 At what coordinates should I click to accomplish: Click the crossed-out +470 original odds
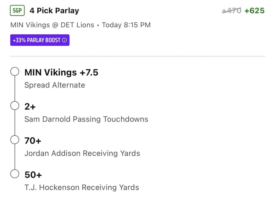pyautogui.click(x=231, y=11)
